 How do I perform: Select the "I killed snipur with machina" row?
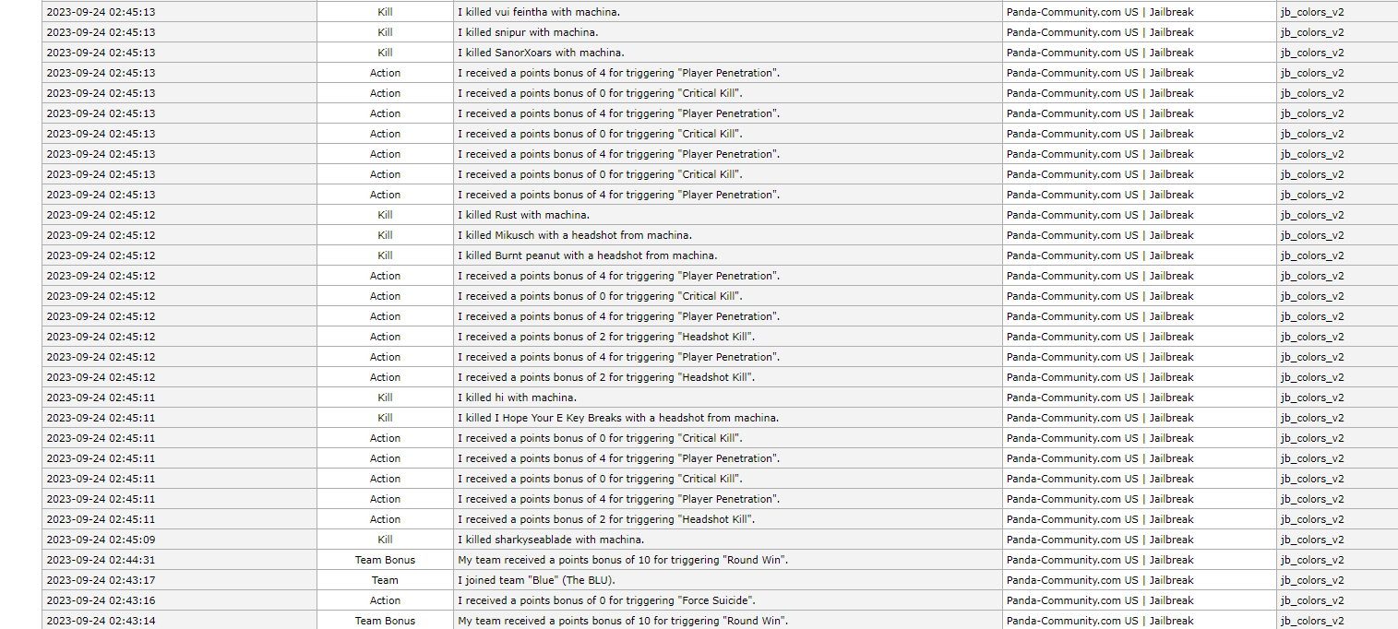tap(528, 32)
